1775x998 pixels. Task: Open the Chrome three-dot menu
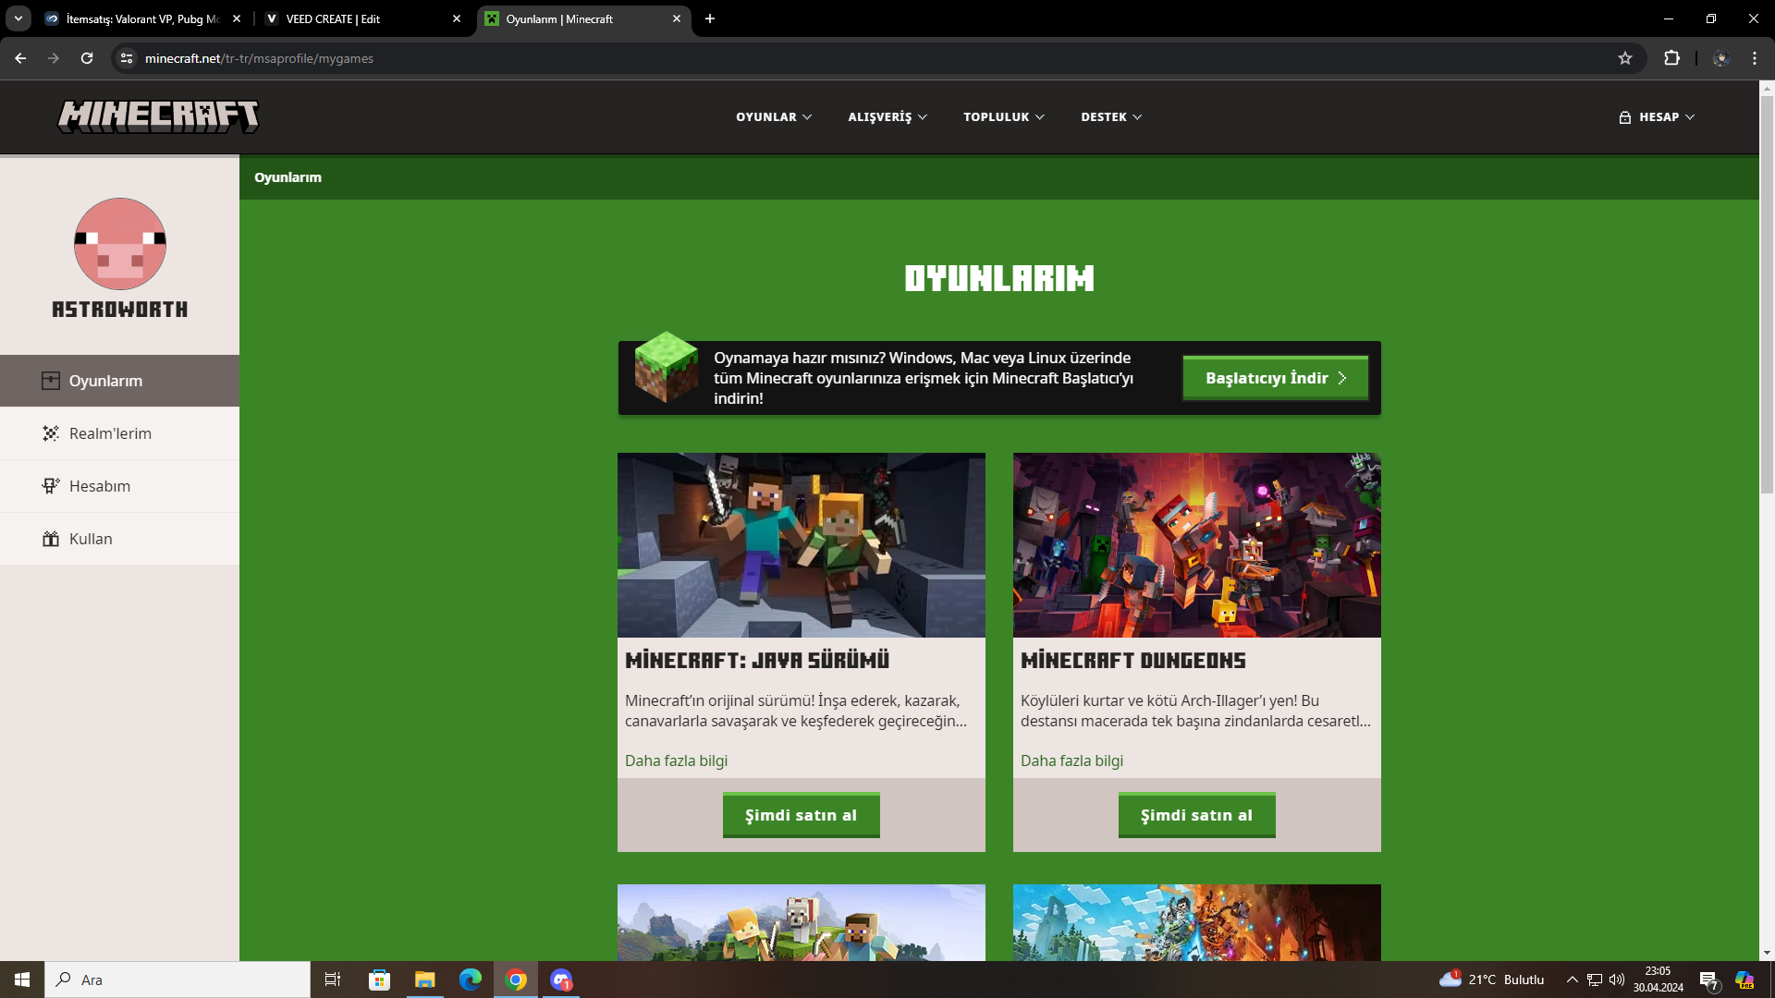[x=1754, y=58]
